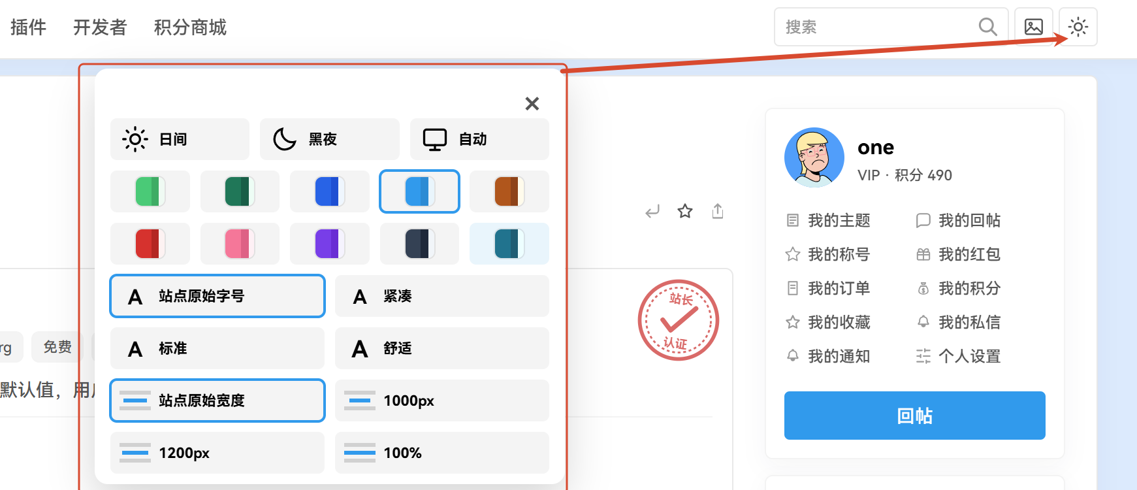Select 舒适 comfortable font option

[x=442, y=348]
